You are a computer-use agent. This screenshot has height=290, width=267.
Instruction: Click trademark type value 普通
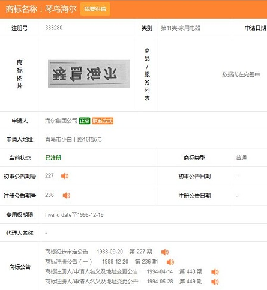[x=241, y=158]
